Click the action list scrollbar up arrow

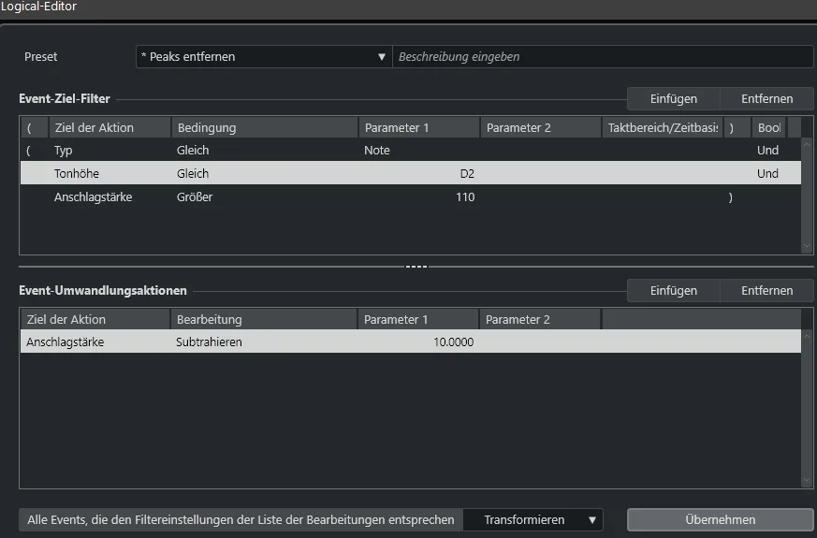807,336
